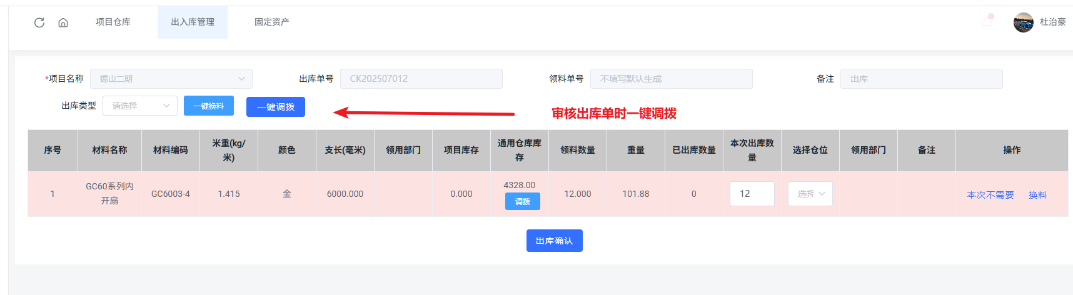Go to home via house icon
Screen dimensions: 1073x295
(63, 22)
